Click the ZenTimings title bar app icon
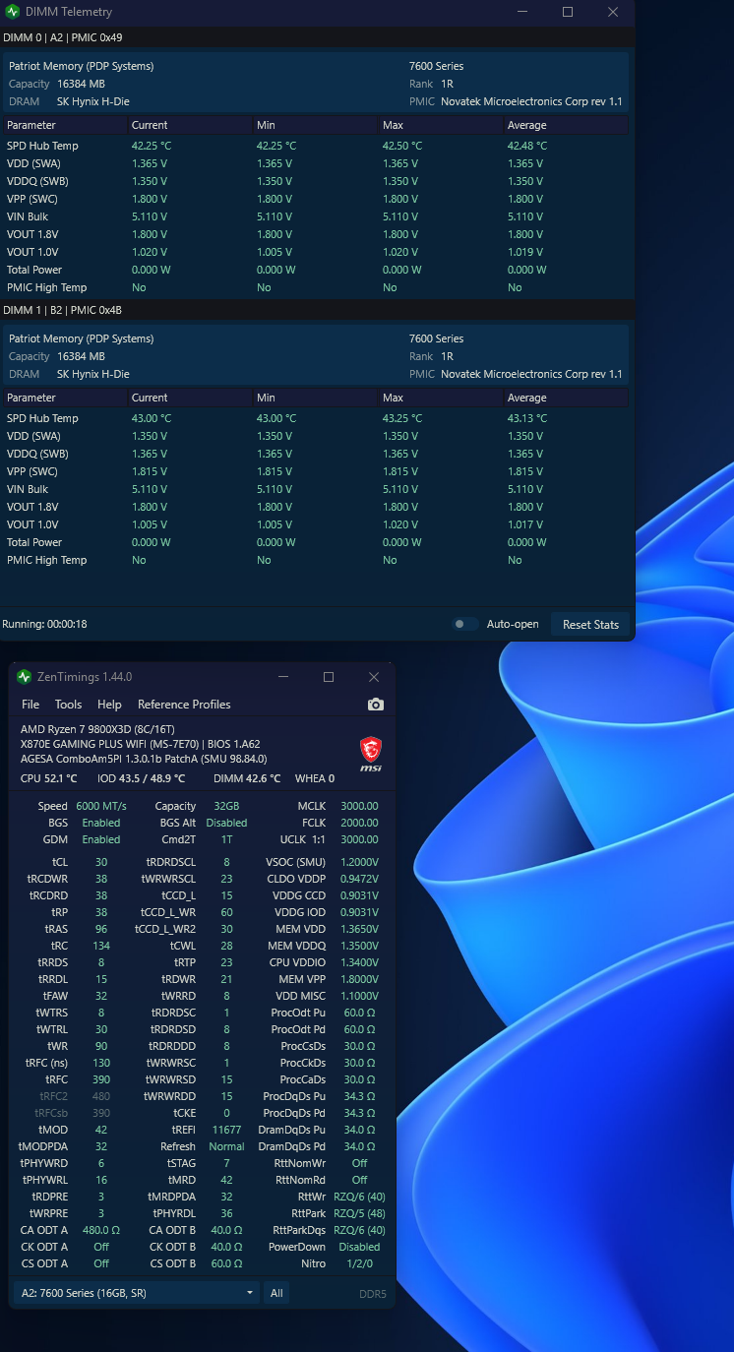This screenshot has width=734, height=1352. tap(25, 677)
